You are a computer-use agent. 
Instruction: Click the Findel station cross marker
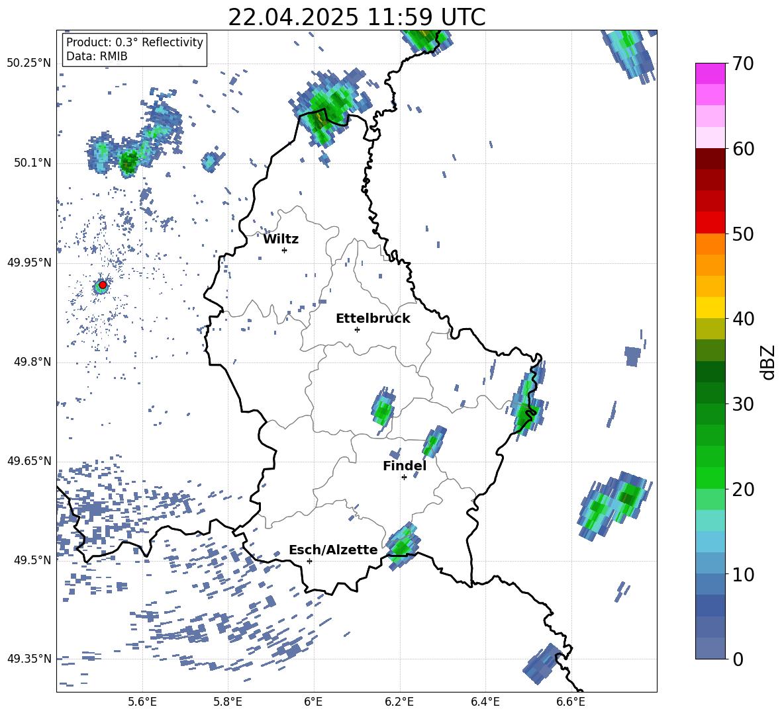coord(404,478)
